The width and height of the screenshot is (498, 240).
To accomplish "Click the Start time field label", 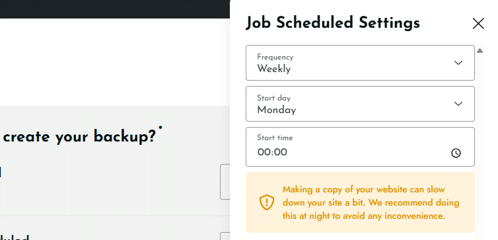I will [x=275, y=138].
